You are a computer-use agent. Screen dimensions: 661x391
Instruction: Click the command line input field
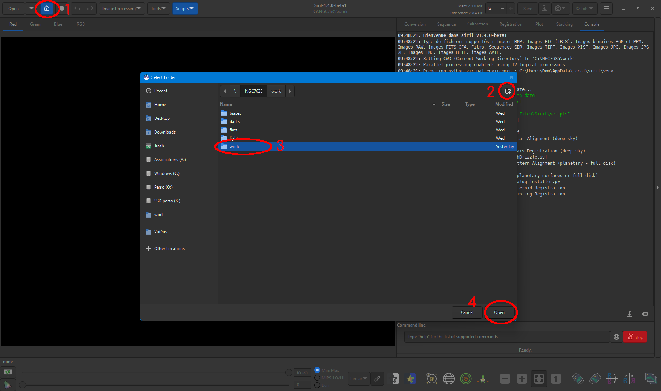[506, 337]
